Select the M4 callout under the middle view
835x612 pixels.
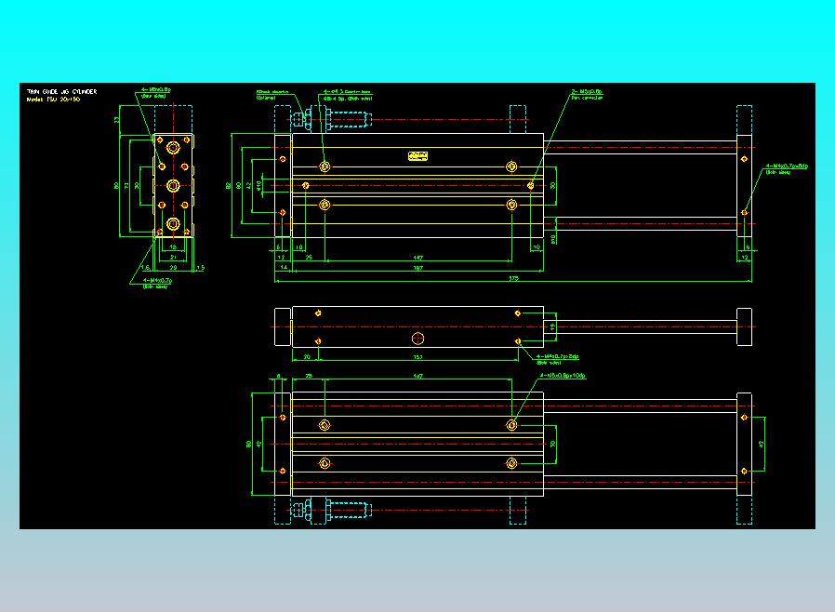557,360
